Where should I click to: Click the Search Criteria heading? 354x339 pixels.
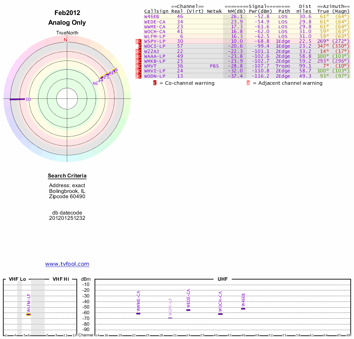(x=67, y=176)
